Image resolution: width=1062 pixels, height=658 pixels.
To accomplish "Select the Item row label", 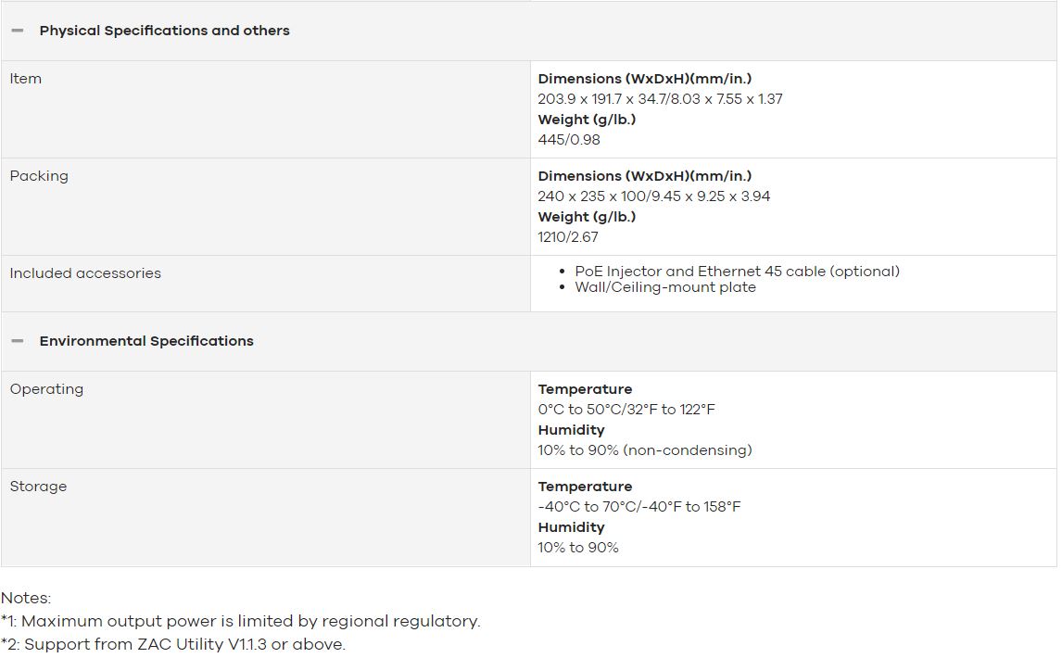I will click(x=26, y=79).
